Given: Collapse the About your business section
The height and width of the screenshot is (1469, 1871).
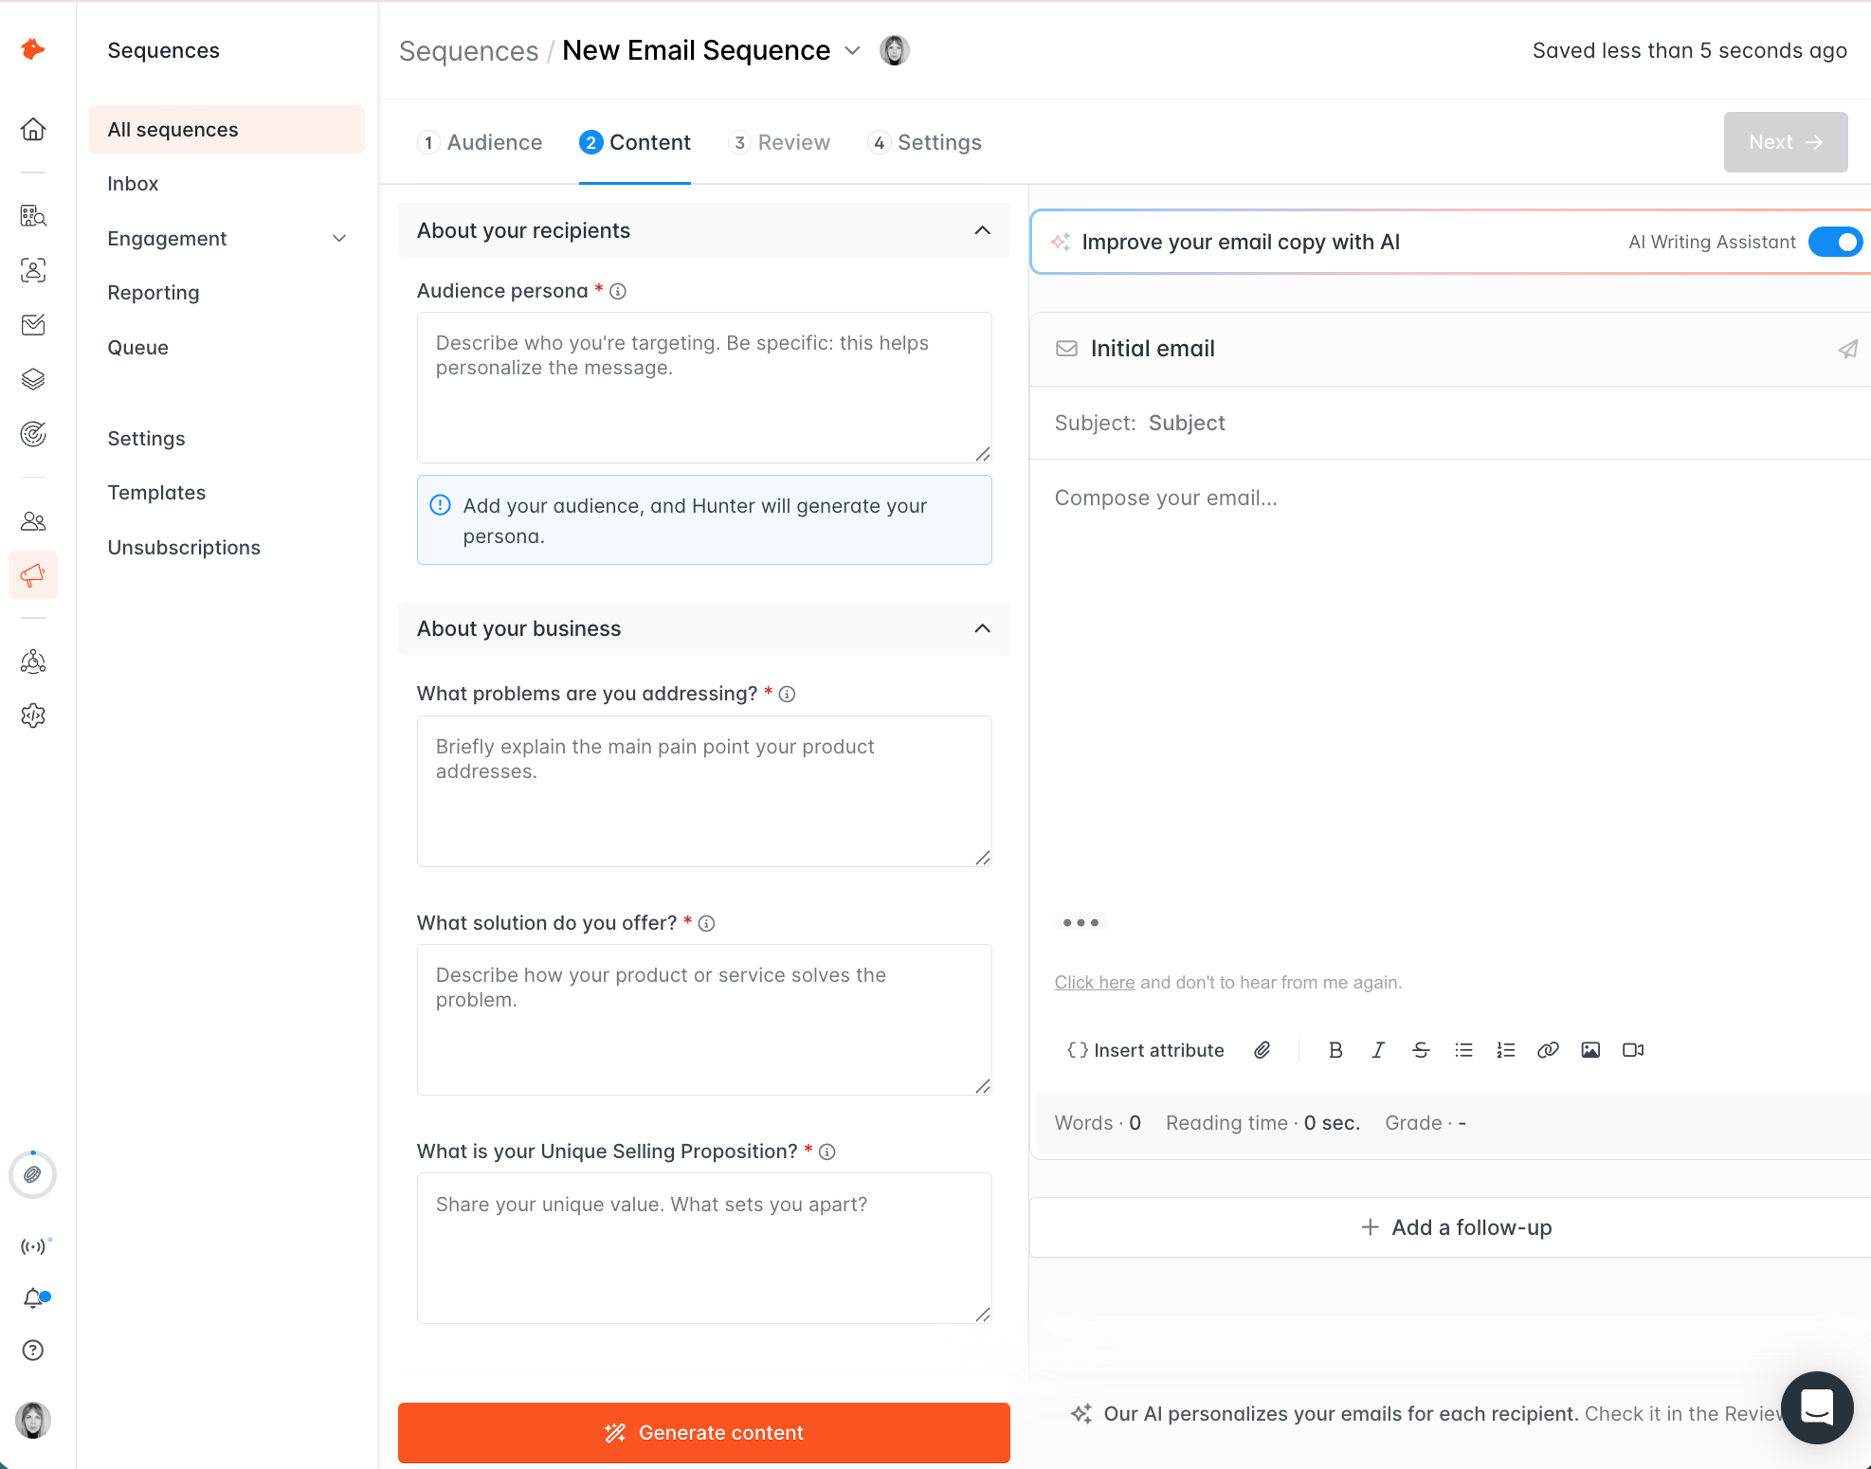Looking at the screenshot, I should [982, 628].
